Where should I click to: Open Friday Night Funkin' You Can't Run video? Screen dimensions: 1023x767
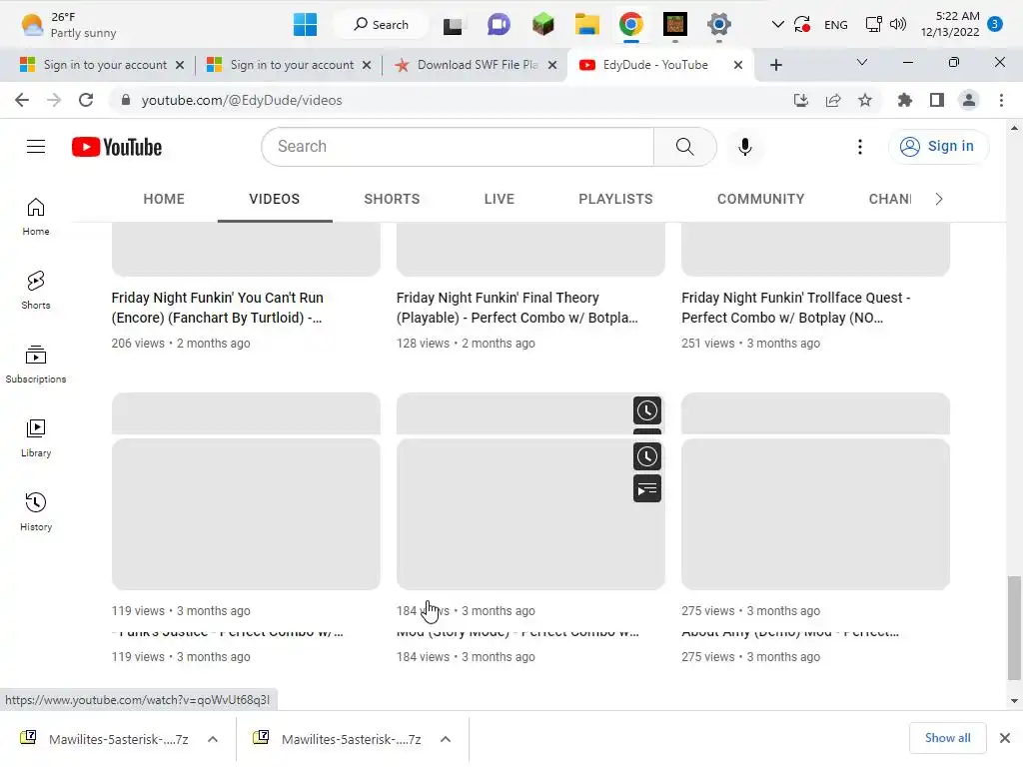tap(217, 308)
